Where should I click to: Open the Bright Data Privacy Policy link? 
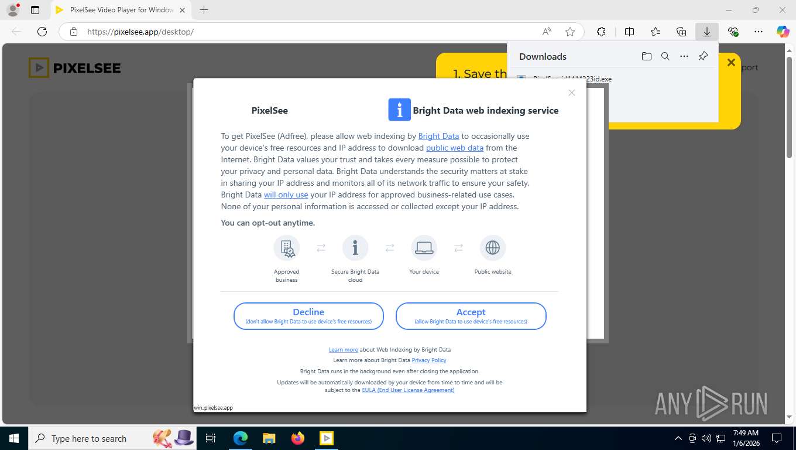(x=429, y=360)
